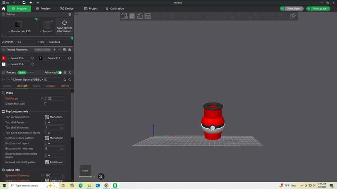Open the Speed settings tab
The height and width of the screenshot is (189, 337).
pos(37,86)
